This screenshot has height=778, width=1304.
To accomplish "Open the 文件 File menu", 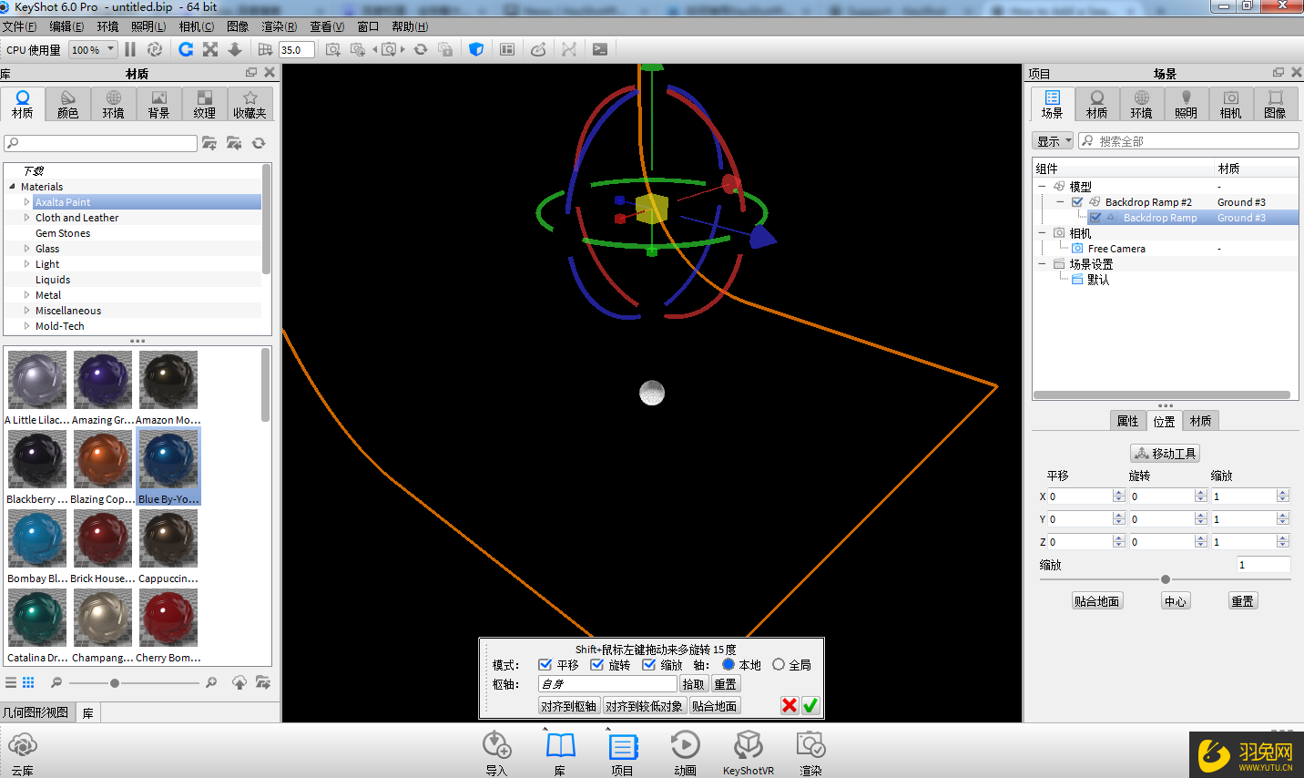I will [x=19, y=26].
